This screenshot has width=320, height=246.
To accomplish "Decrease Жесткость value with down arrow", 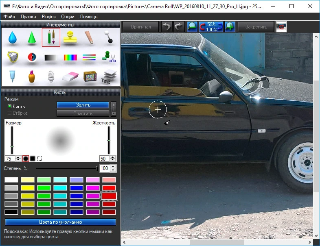I will tap(113, 160).
